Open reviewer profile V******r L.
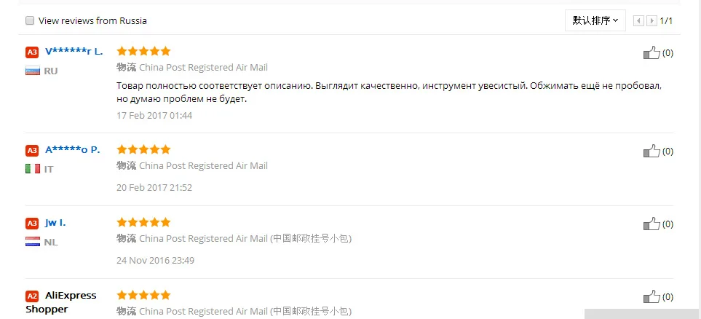The height and width of the screenshot is (319, 701). (x=74, y=52)
